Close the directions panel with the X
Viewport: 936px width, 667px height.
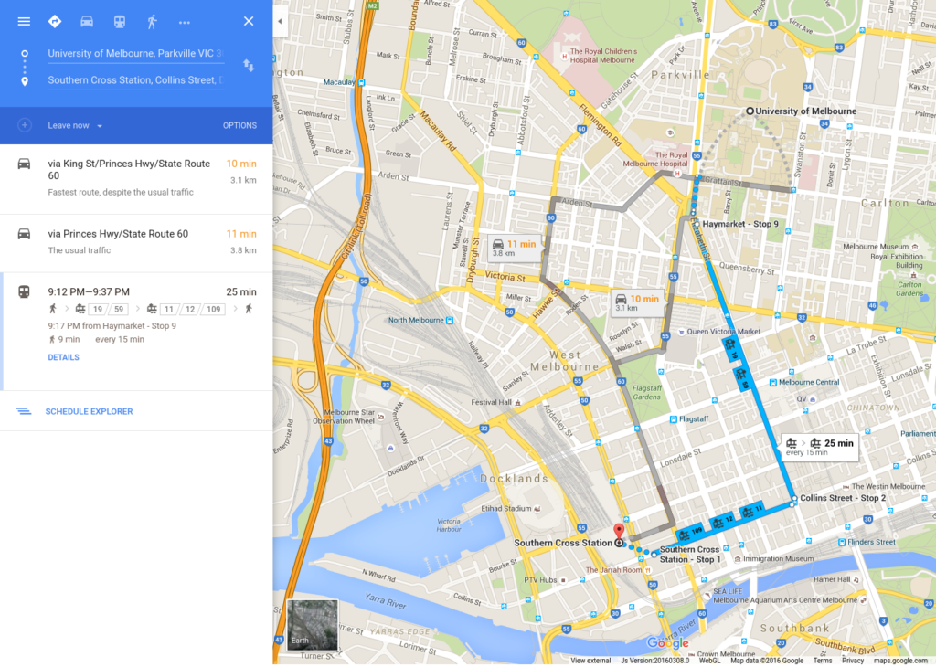point(249,22)
